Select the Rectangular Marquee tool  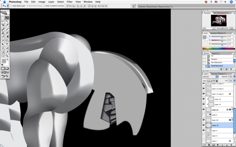click(3, 18)
